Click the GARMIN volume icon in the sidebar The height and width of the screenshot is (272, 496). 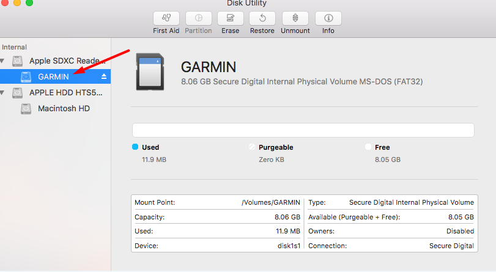(x=26, y=76)
